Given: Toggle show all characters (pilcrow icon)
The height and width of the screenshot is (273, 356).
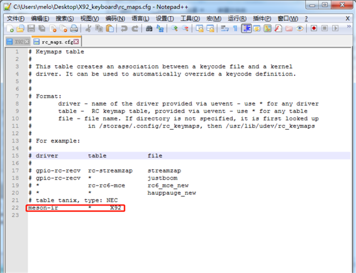Looking at the screenshot, I should click(x=235, y=29).
